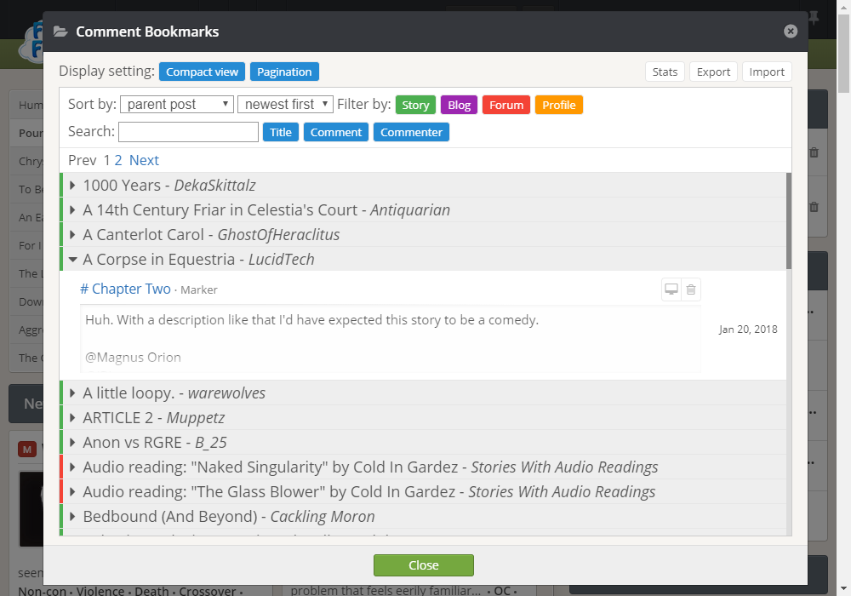This screenshot has height=596, width=851.
Task: Expand 'A little loopy. - warewolves' entry
Action: click(x=423, y=393)
